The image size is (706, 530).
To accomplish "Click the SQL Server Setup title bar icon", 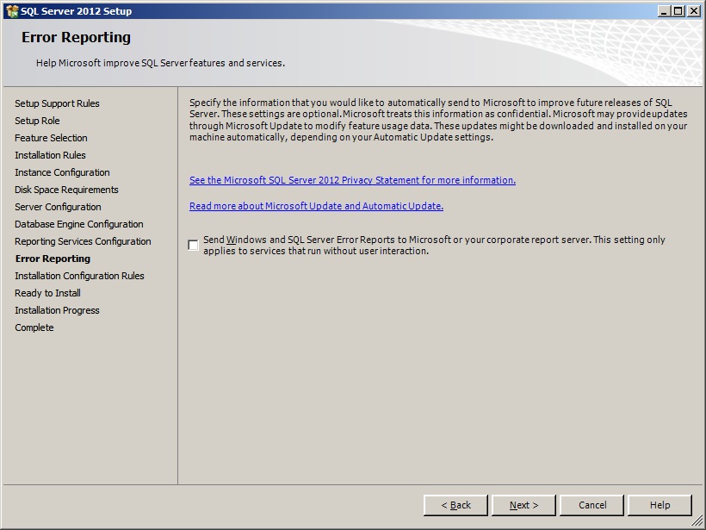I will 11,11.
